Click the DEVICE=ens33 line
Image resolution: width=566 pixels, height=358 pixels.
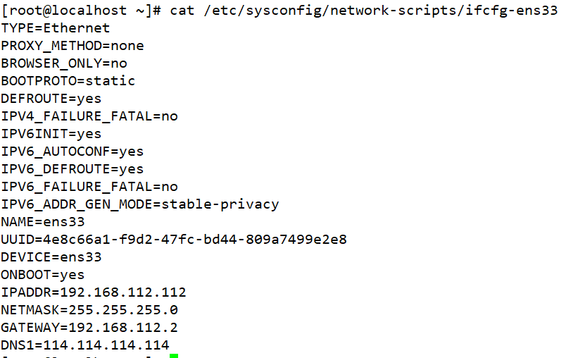click(x=51, y=257)
